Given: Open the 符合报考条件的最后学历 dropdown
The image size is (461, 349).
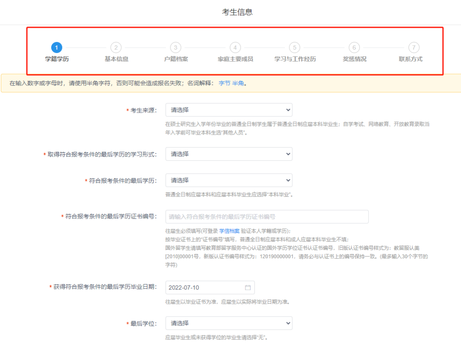Looking at the screenshot, I should pyautogui.click(x=229, y=180).
